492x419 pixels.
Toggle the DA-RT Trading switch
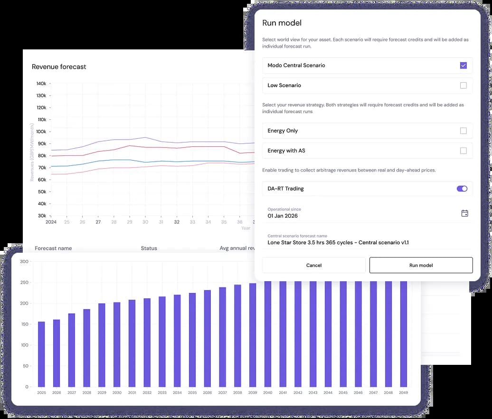(462, 189)
